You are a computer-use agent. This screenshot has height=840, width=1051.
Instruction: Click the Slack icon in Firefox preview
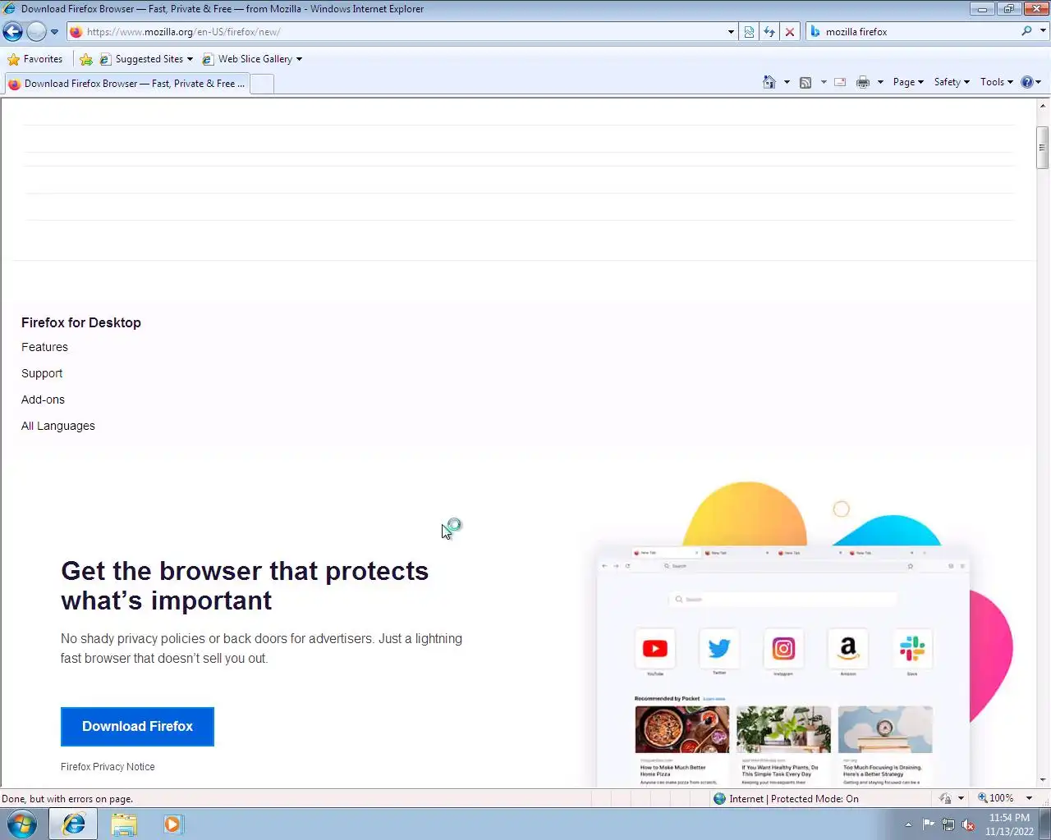coord(912,649)
